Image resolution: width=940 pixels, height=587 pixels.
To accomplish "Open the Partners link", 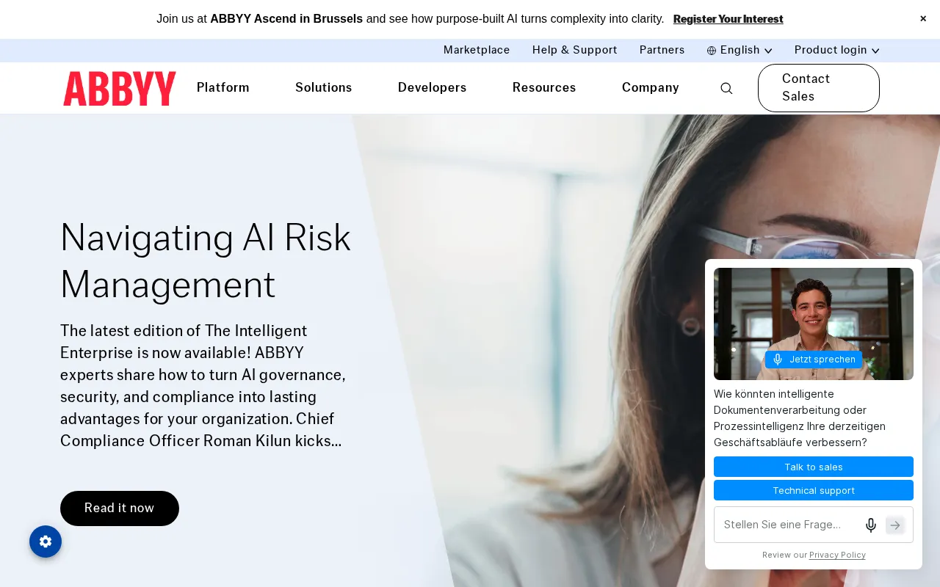I will click(662, 50).
